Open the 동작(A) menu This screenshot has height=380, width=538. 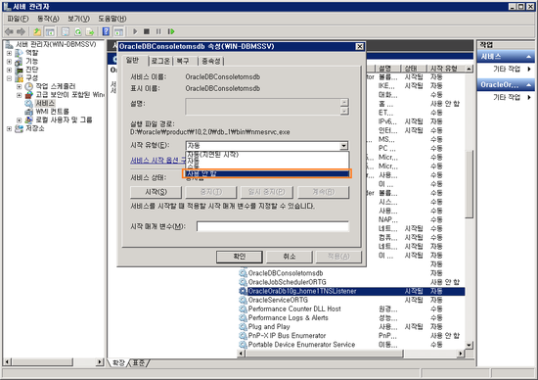point(48,19)
